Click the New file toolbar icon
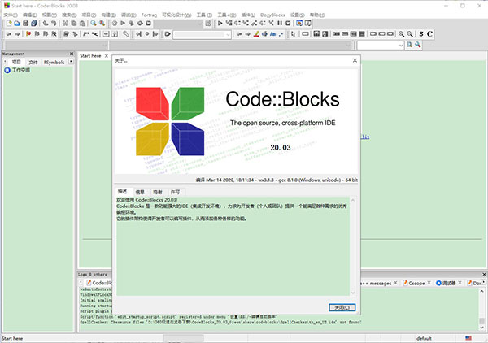488x343 pixels. click(x=9, y=24)
